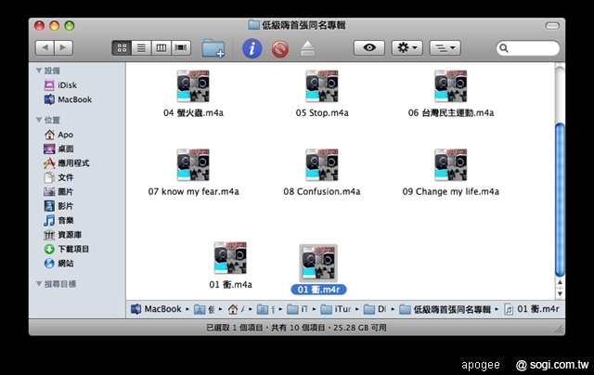This screenshot has height=375, width=594.
Task: Select the 06 台灣民主運動.m4a file icon
Action: point(451,86)
